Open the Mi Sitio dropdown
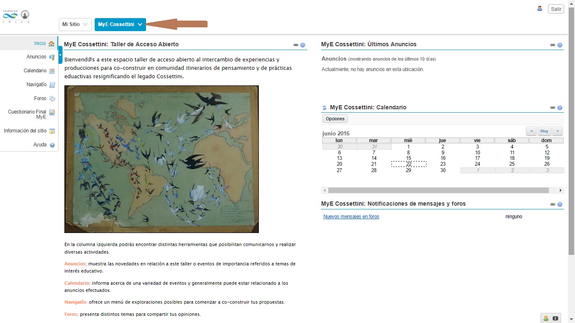This screenshot has width=575, height=323. point(75,24)
